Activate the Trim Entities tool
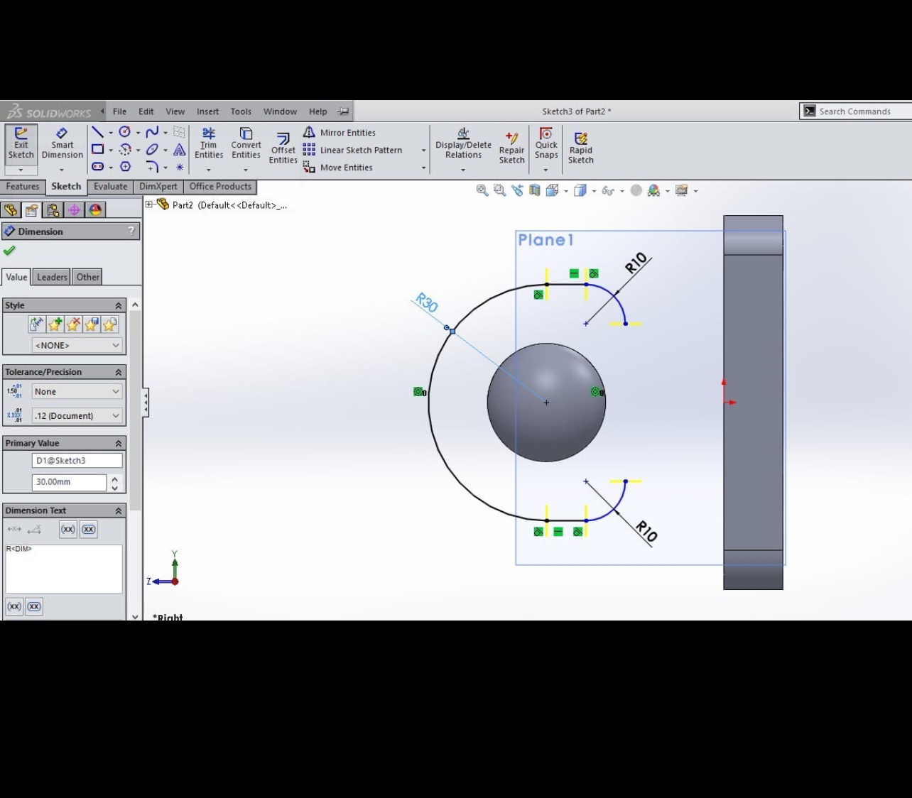This screenshot has height=798, width=912. [208, 143]
